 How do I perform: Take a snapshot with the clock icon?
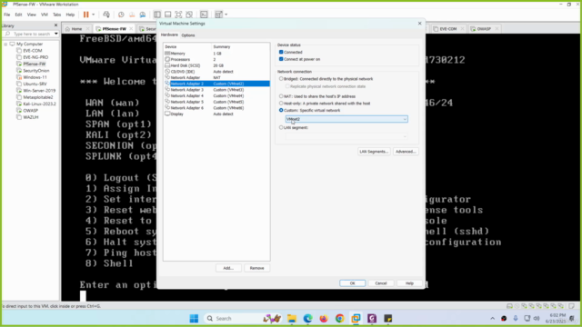point(121,15)
